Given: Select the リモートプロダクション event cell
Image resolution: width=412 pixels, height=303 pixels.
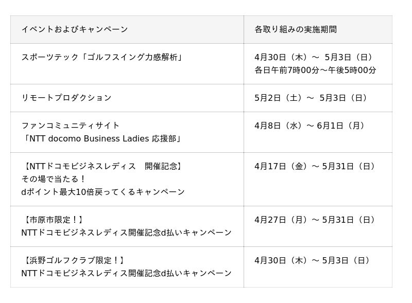Looking at the screenshot, I should [66, 98].
